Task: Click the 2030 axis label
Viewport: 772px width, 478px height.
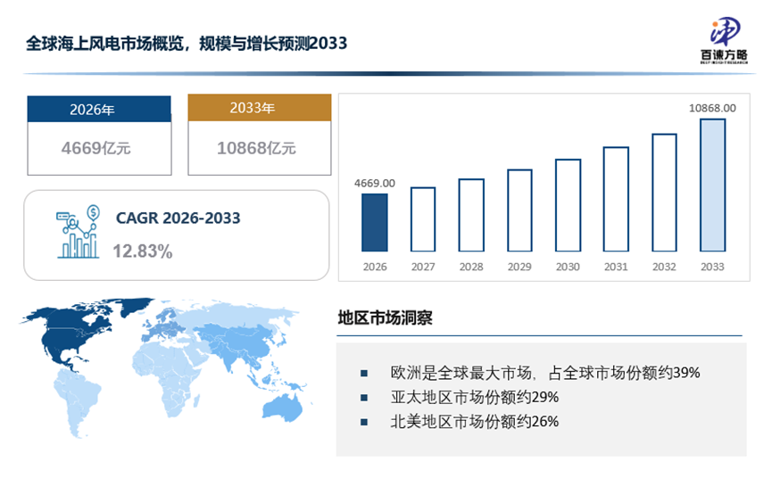Action: [568, 267]
